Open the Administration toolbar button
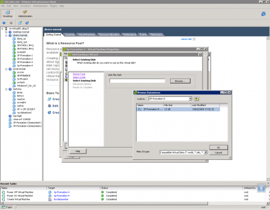Image resolution: width=270 pixels, height=210 pixels. [x=25, y=14]
